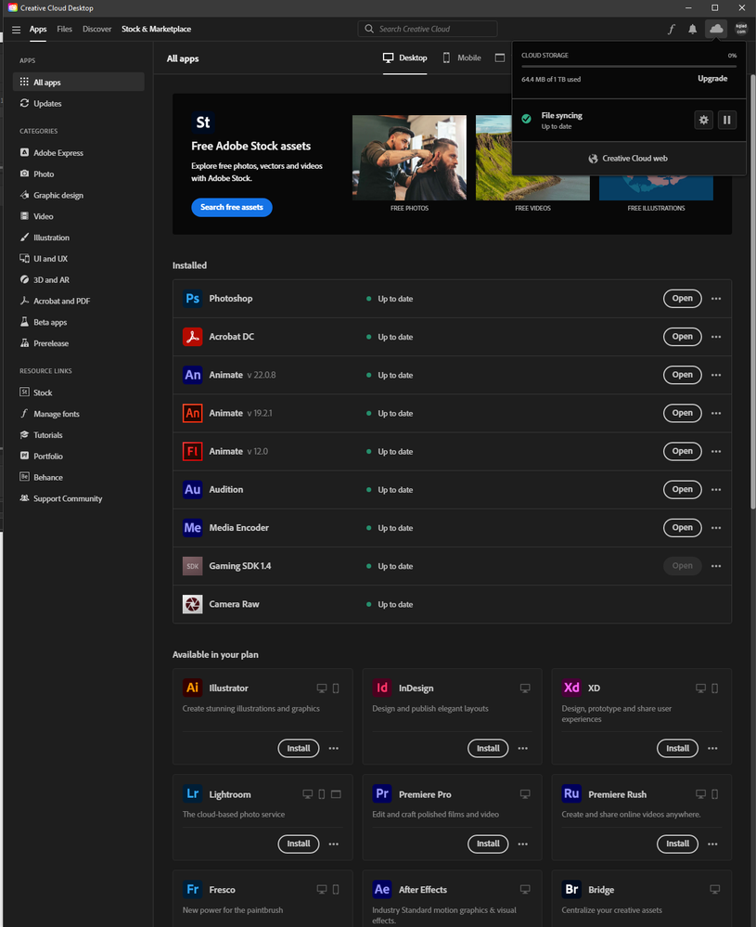Screen dimensions: 756x927
Task: Click the vertical scrollbar
Action: tap(752, 290)
